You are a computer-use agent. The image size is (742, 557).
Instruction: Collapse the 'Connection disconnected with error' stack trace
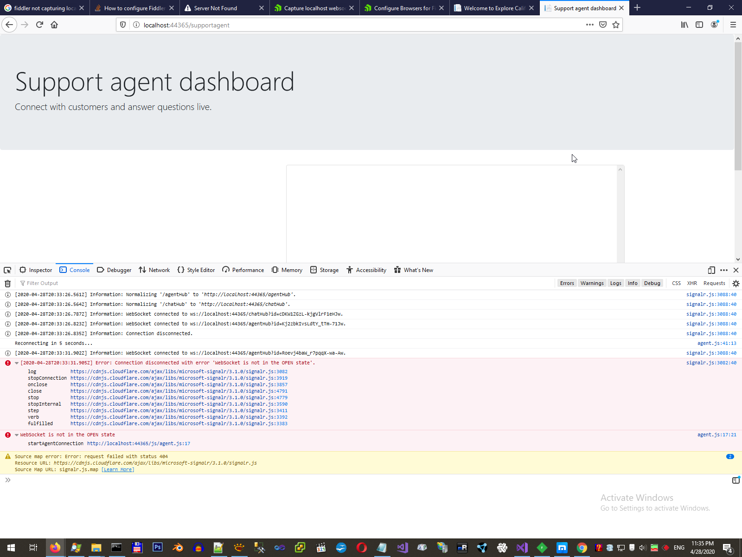point(17,363)
